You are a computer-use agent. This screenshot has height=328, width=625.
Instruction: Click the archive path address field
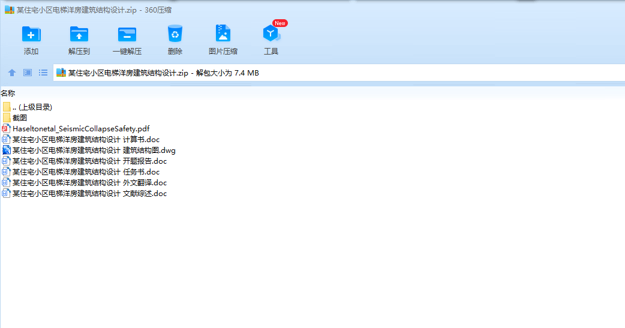tap(339, 73)
